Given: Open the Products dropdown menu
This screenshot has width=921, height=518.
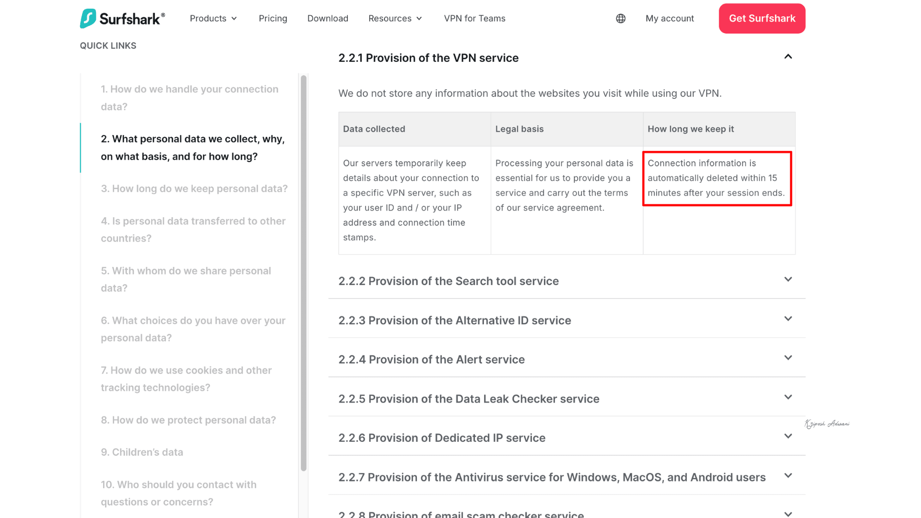Looking at the screenshot, I should click(213, 19).
